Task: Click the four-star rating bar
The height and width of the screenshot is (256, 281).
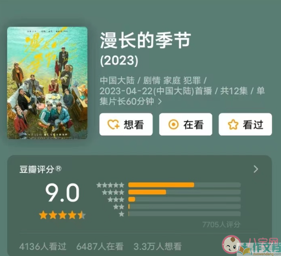Action: click(x=184, y=192)
